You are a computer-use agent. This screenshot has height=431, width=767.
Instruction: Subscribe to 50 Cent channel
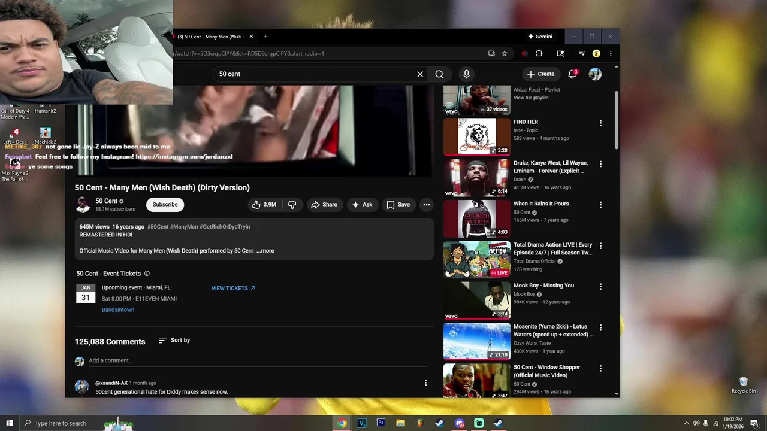(x=165, y=205)
